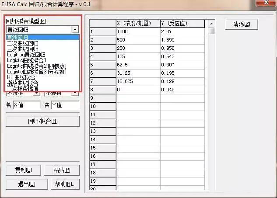This screenshot has height=198, width=277.
Task: Open 帮助(H)... button
Action: point(65,184)
